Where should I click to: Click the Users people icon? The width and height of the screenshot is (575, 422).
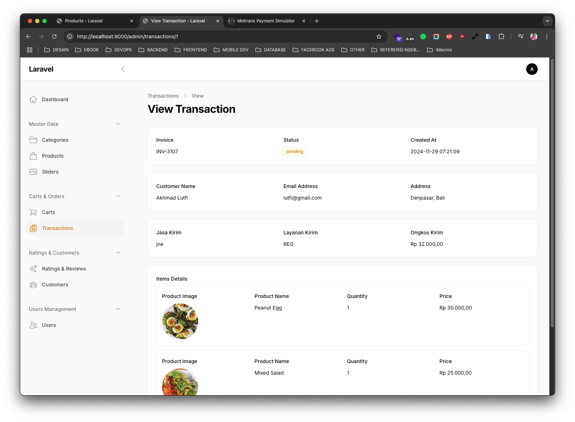click(x=33, y=325)
